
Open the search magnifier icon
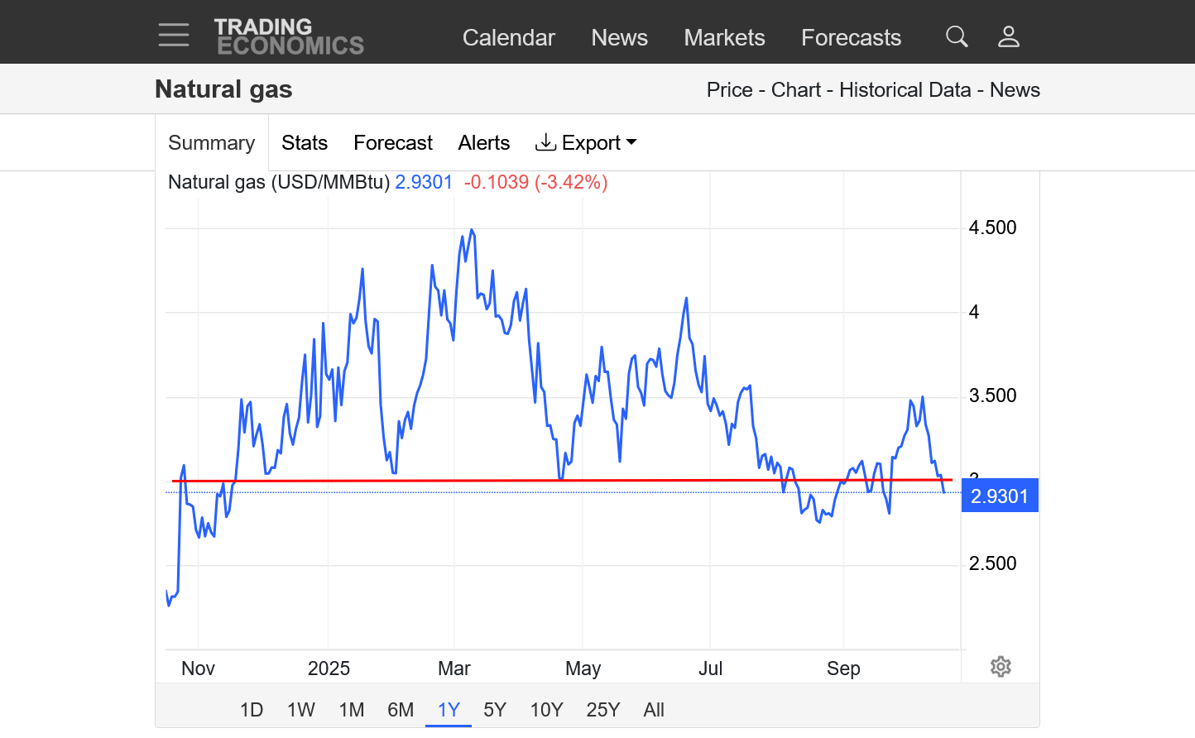pos(957,36)
